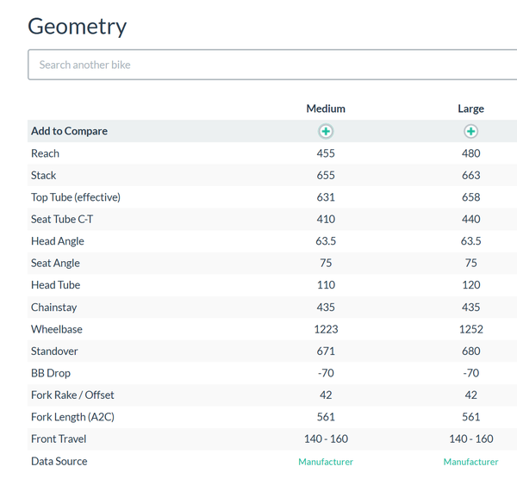
Task: Click the Geometry heading
Action: click(78, 27)
